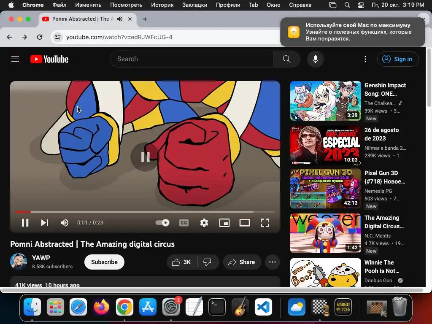Click the video title text
Screen dimensions: 432x324
click(92, 244)
